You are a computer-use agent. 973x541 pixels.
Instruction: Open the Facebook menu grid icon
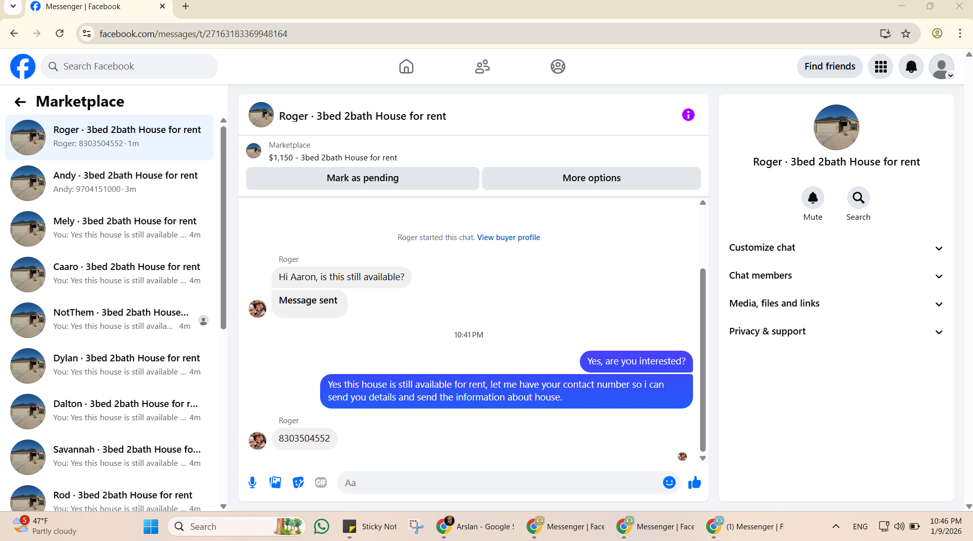click(881, 66)
